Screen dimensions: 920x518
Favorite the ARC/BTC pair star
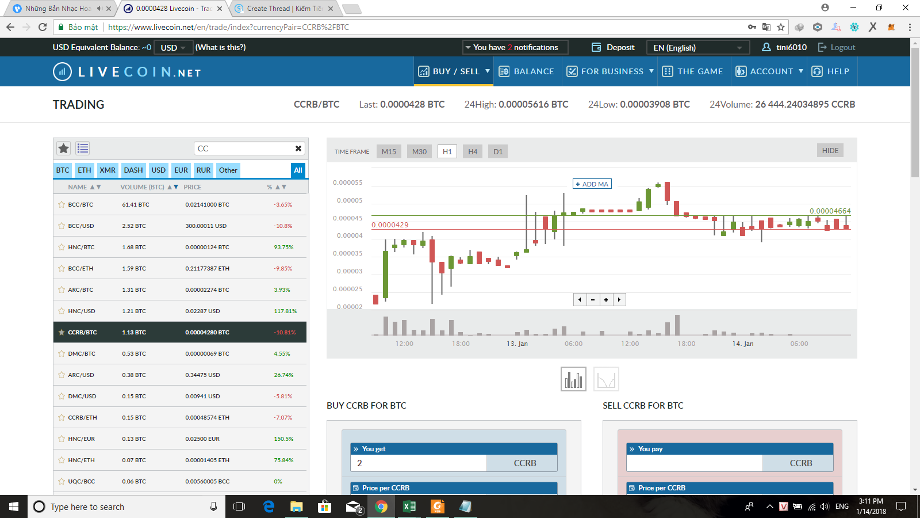coord(62,290)
